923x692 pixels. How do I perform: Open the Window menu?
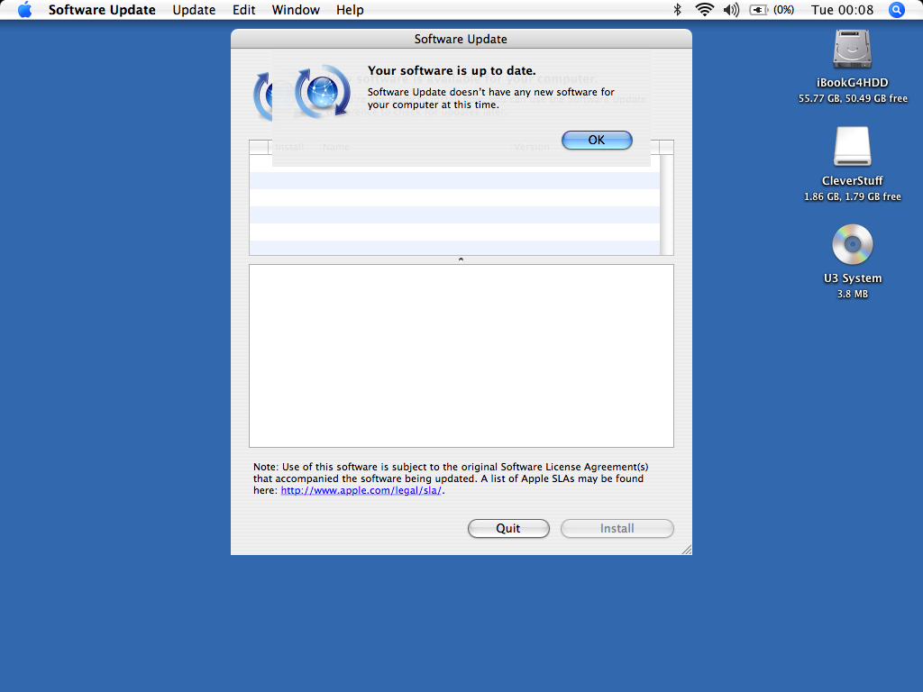296,10
